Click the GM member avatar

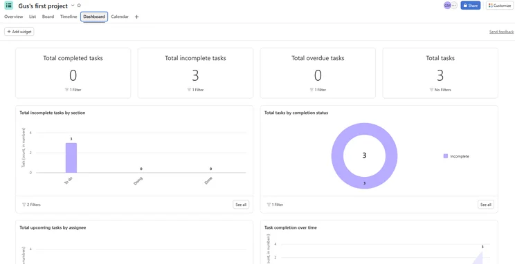click(447, 6)
